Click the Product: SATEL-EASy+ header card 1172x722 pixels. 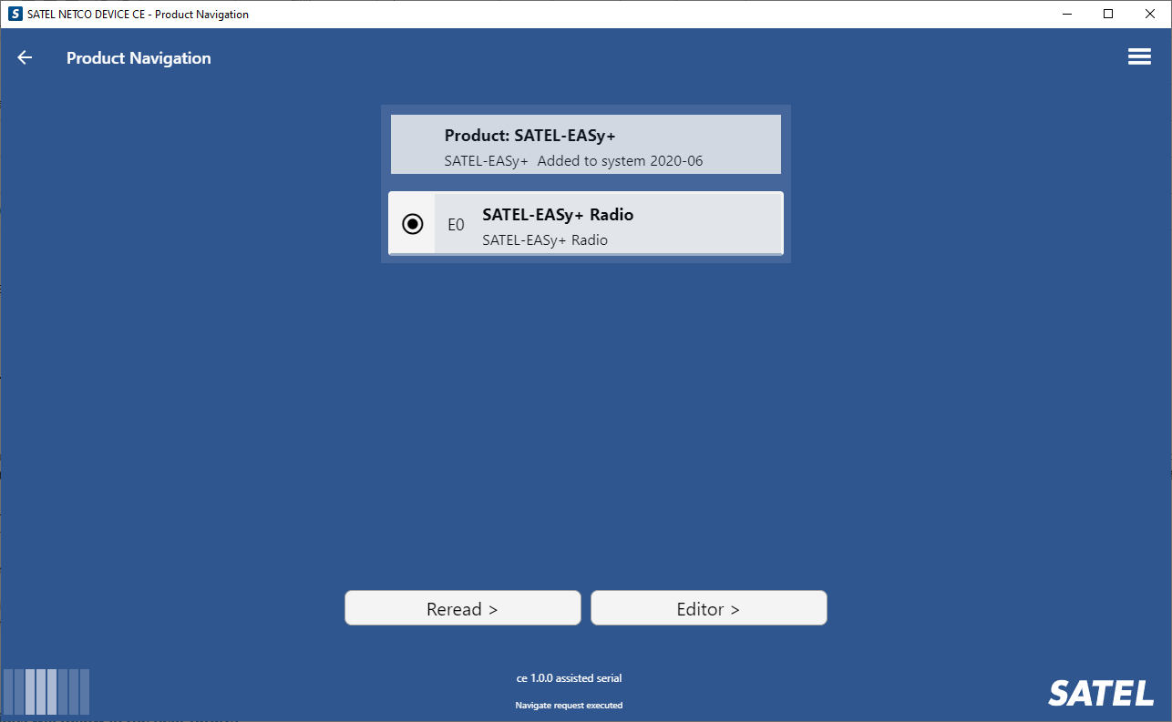[585, 145]
